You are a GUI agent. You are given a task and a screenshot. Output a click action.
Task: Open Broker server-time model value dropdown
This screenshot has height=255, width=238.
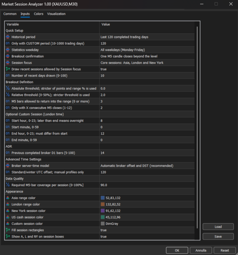147,166
